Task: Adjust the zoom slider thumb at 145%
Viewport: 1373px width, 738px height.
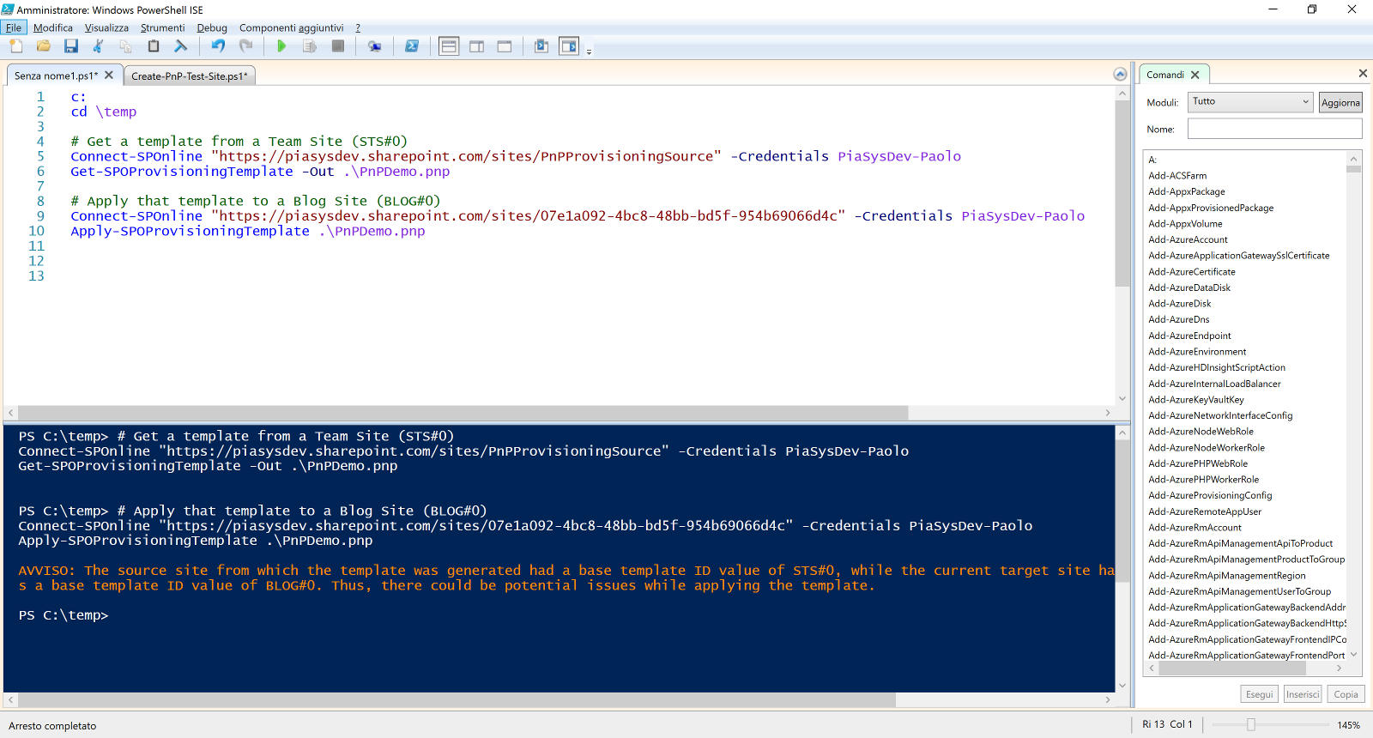Action: (1251, 725)
